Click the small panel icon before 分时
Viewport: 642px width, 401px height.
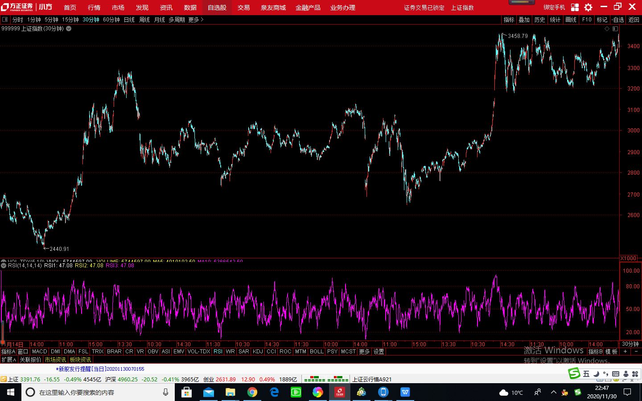tap(5, 20)
